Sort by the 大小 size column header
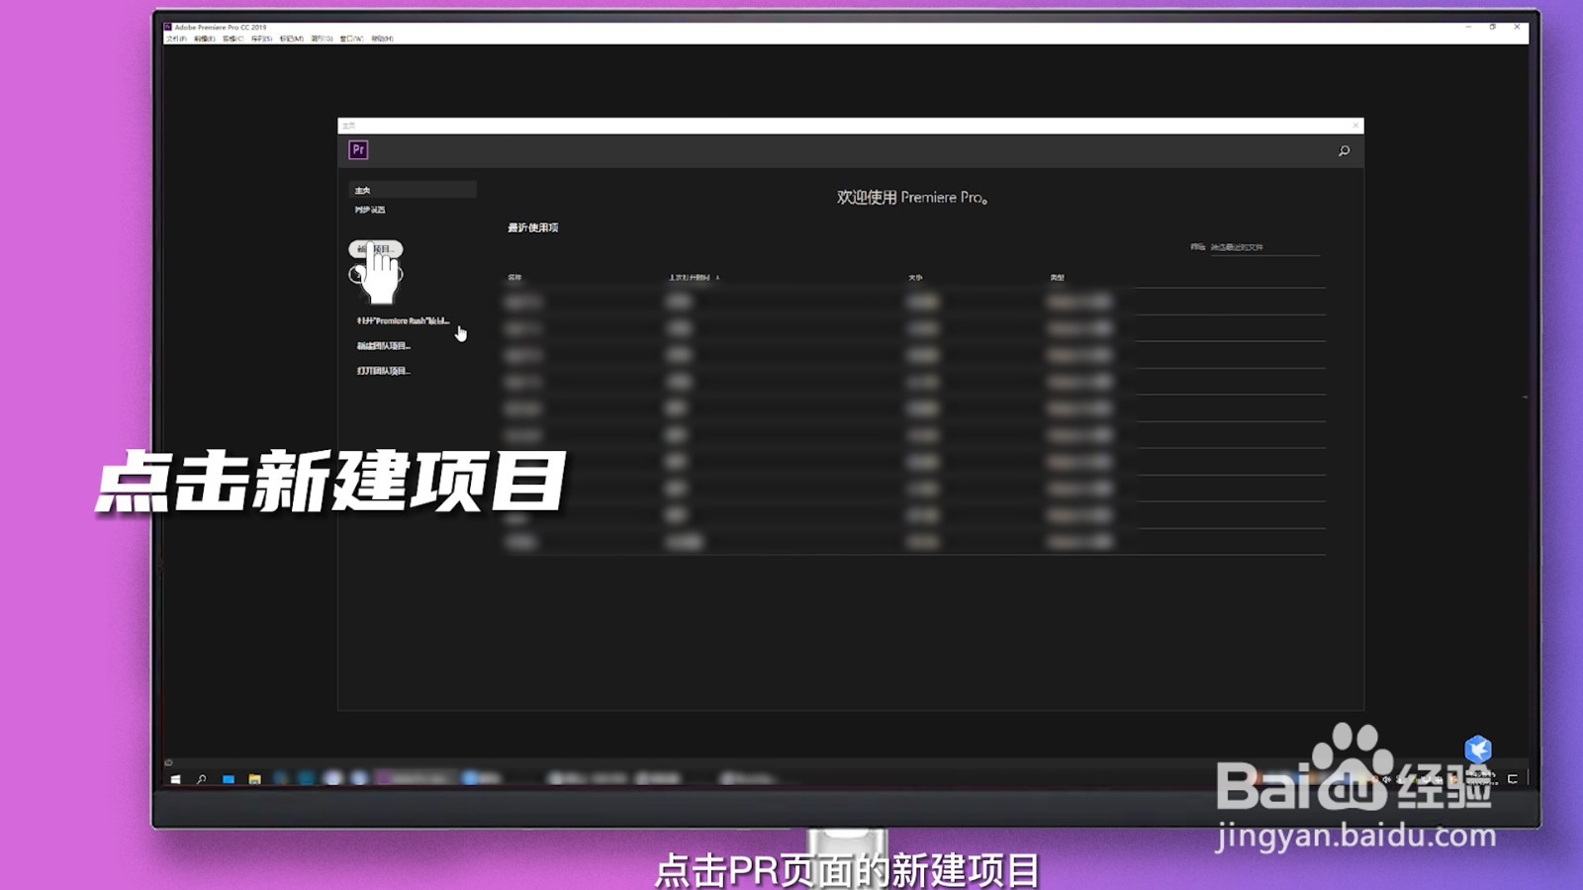This screenshot has width=1583, height=890. [915, 278]
